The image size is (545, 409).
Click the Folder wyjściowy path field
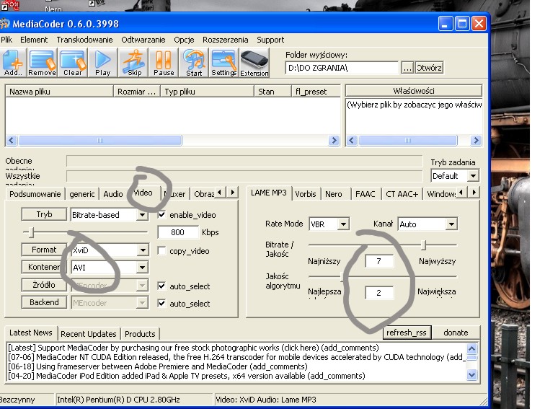coord(342,68)
